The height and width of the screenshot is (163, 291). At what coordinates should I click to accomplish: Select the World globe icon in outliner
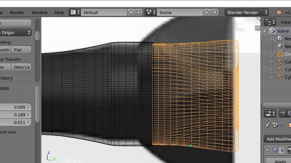[x=280, y=46]
